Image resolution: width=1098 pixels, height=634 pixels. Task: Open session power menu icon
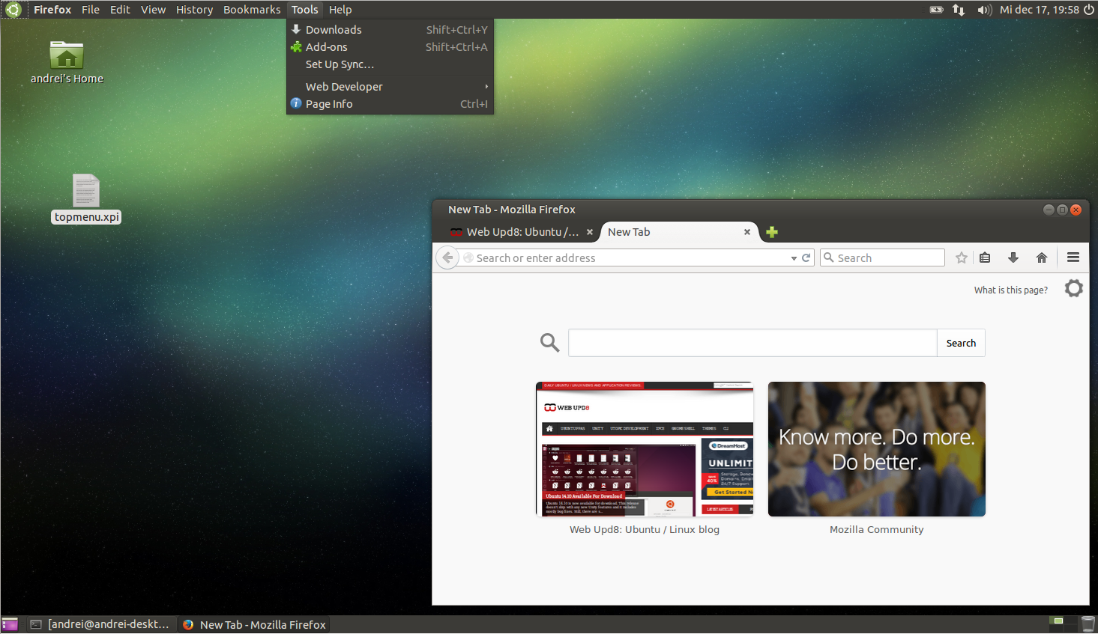[x=1088, y=10]
